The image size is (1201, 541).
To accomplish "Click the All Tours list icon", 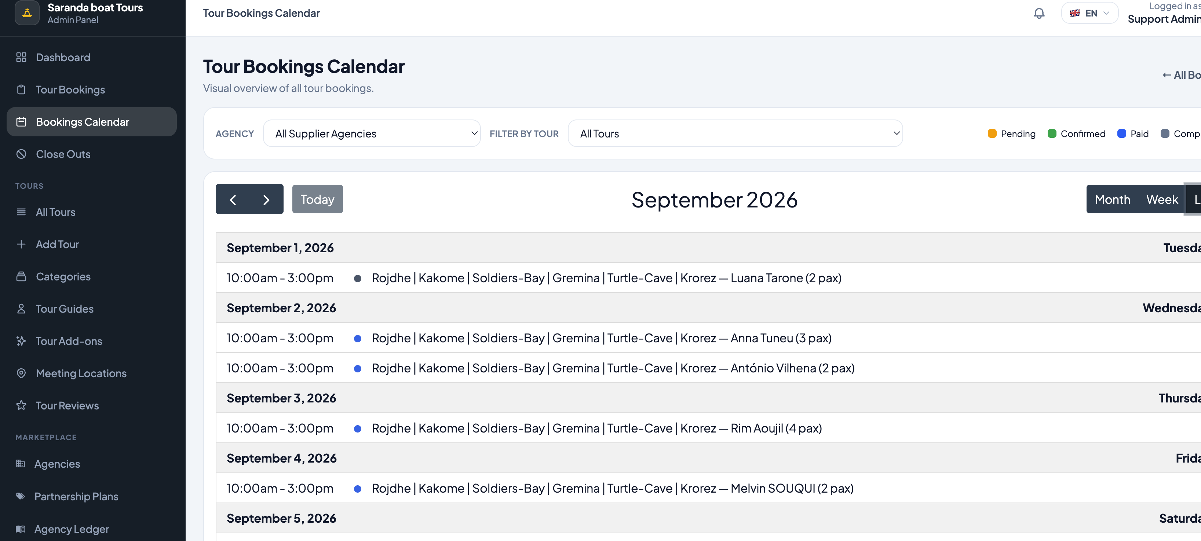I will (x=21, y=212).
